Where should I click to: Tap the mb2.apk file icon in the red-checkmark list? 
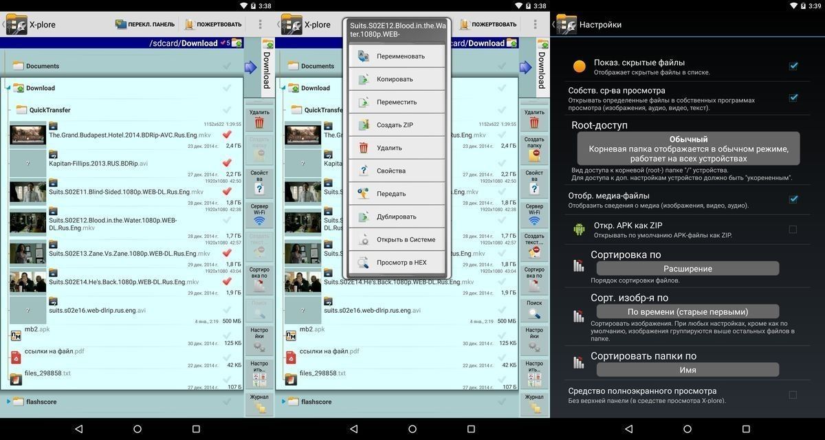[x=15, y=335]
